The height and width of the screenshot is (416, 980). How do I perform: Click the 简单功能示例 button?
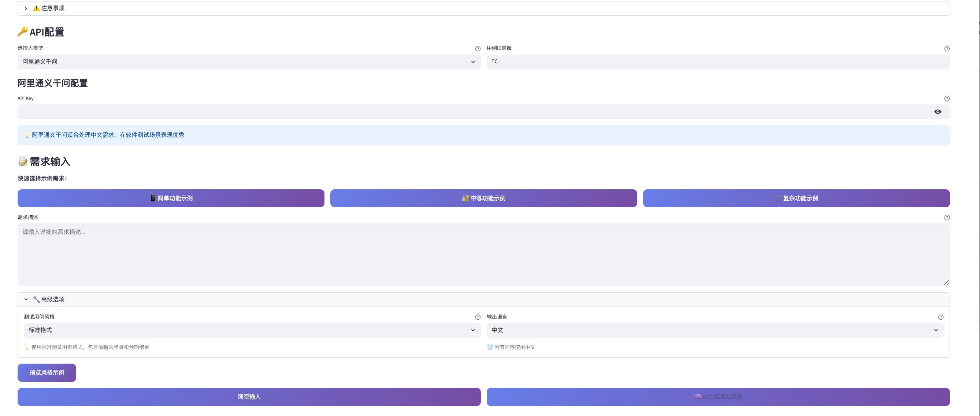[171, 198]
